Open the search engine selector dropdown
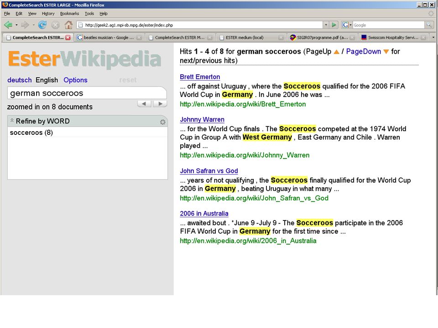 coord(347,25)
